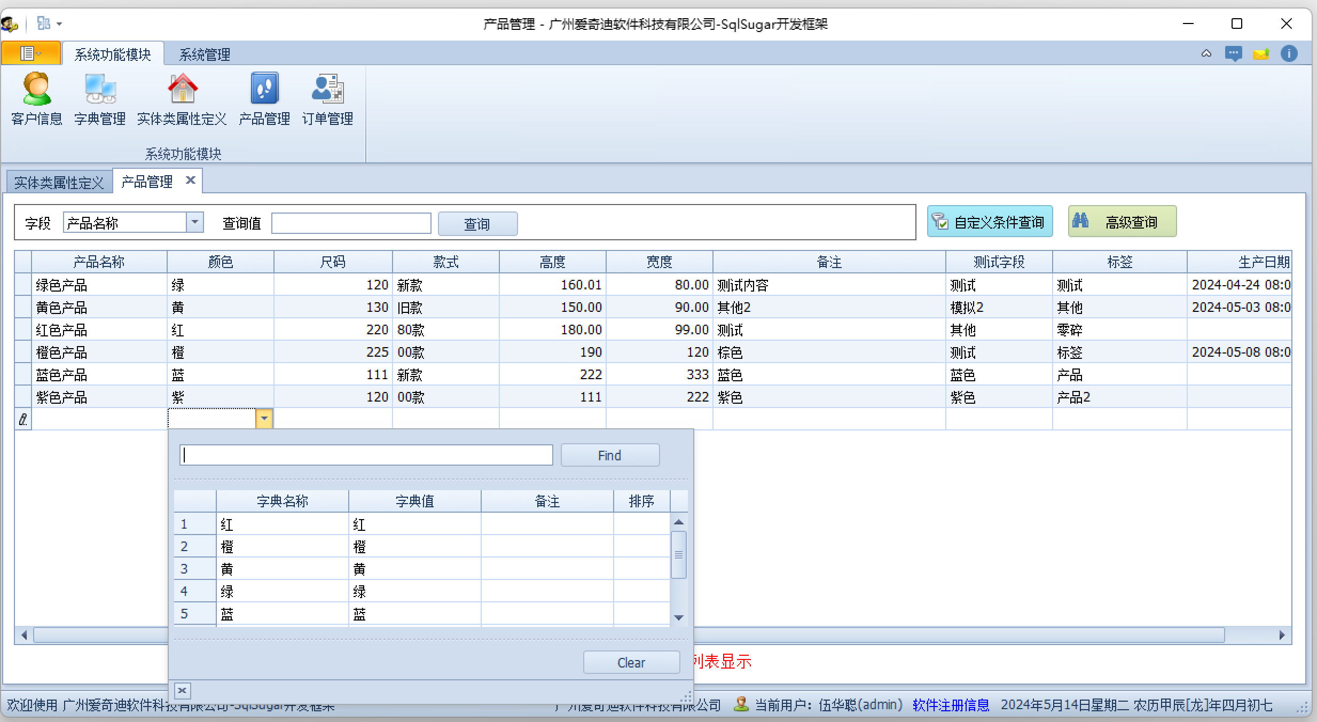This screenshot has height=722, width=1317.
Task: Click the 软件注册信息 link in the status bar
Action: click(x=951, y=705)
